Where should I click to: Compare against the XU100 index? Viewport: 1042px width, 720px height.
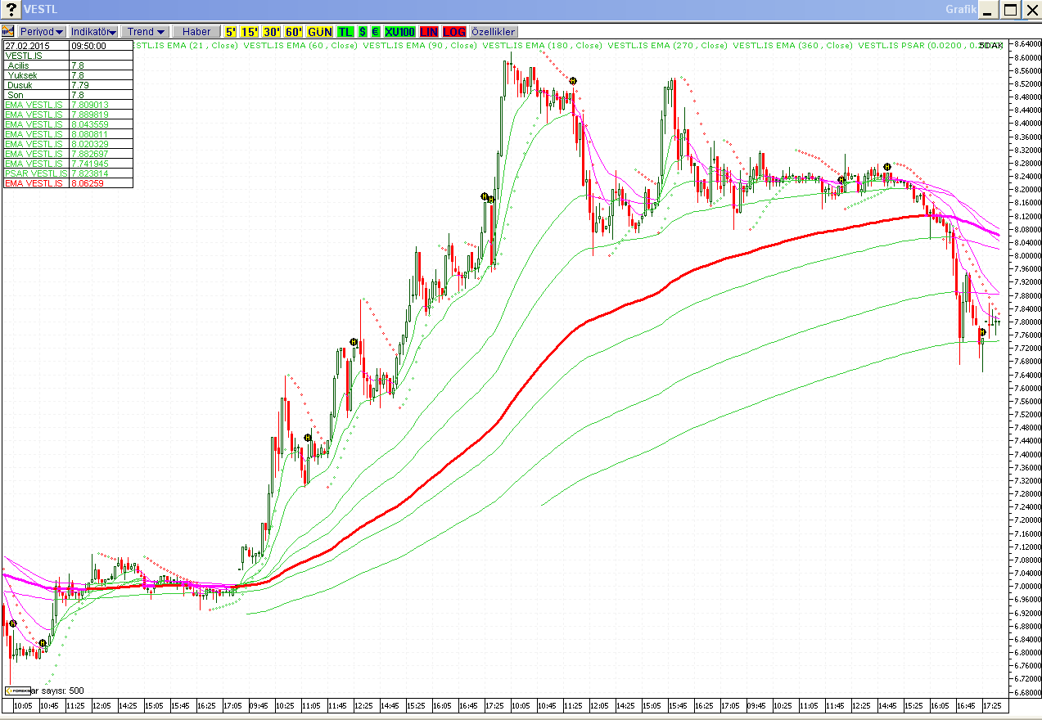399,31
